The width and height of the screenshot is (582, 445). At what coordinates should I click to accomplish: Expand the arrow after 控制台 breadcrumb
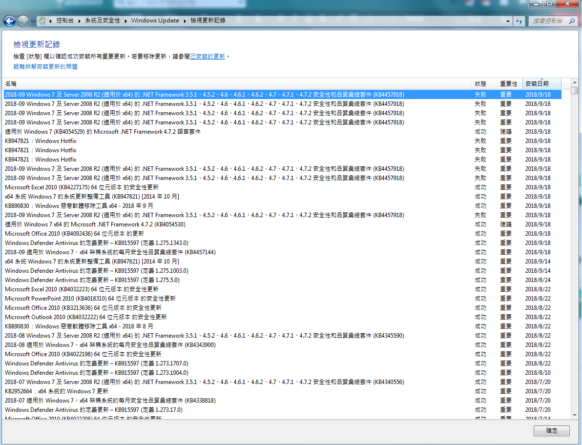79,21
